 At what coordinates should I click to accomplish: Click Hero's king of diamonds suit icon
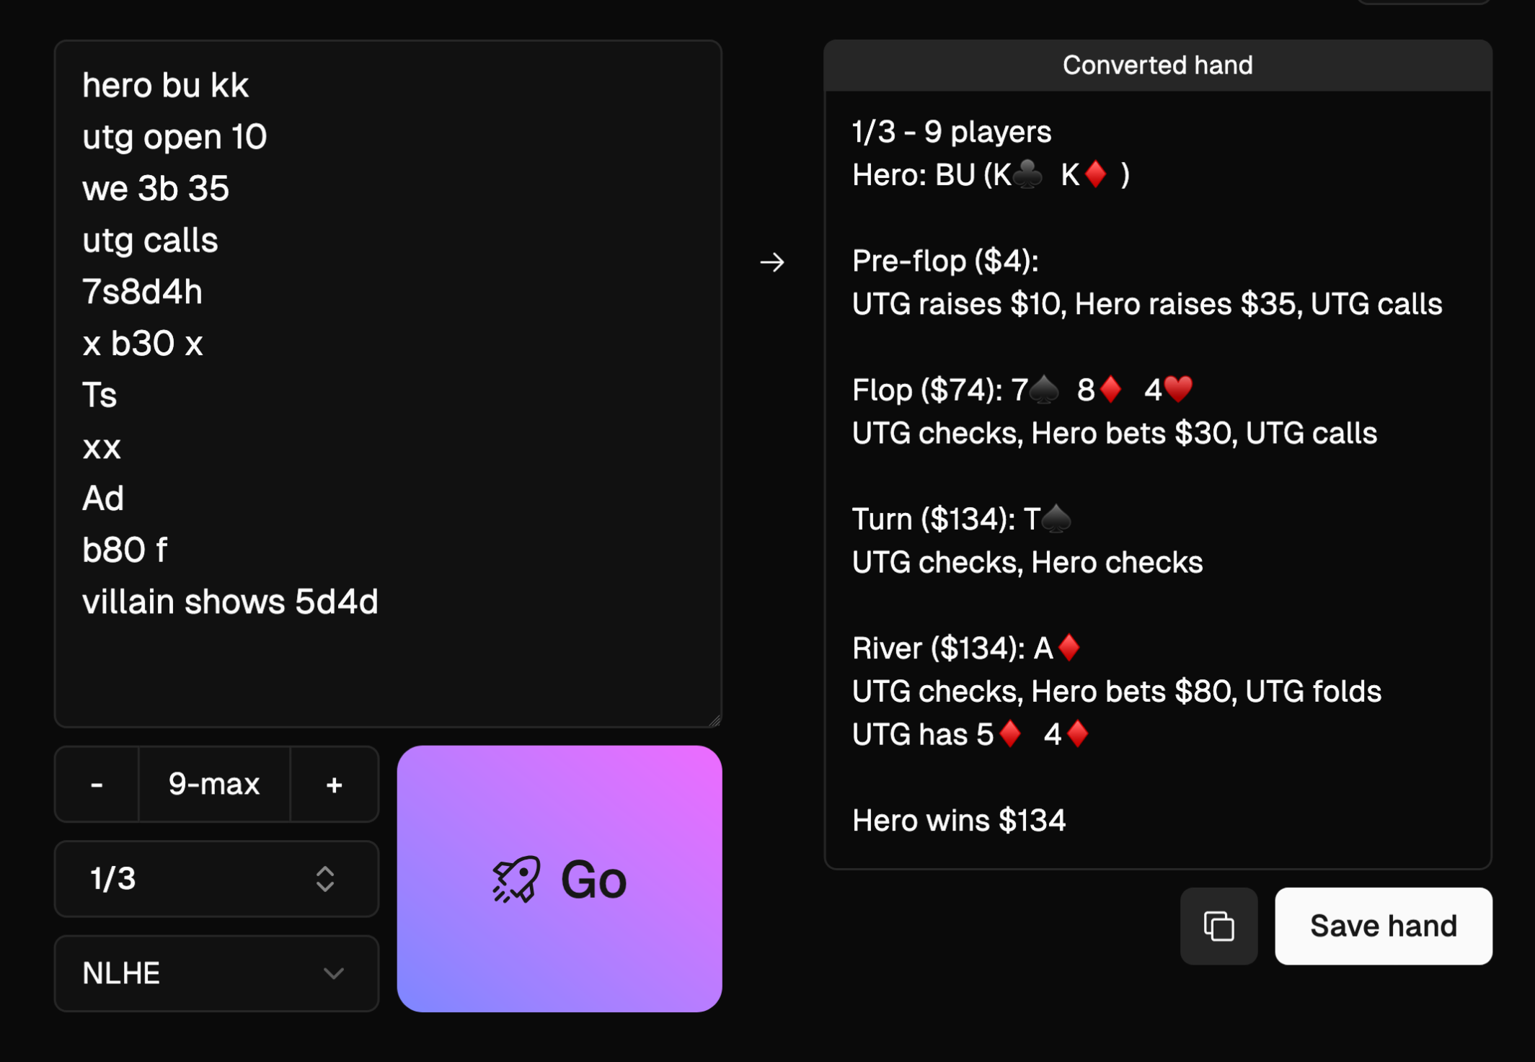[1096, 175]
